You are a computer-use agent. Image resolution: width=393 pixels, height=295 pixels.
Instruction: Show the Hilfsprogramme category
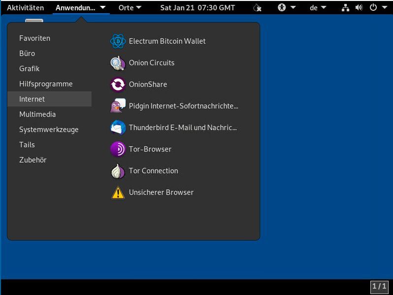click(x=50, y=84)
